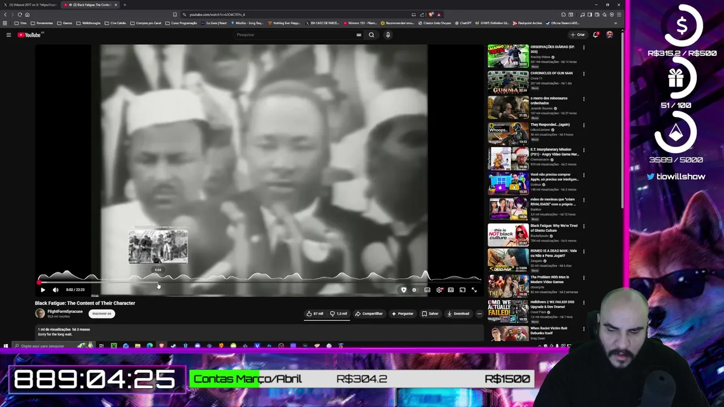Open the Walkthroughs bookmarks folder
This screenshot has height=407, width=724.
[x=88, y=23]
